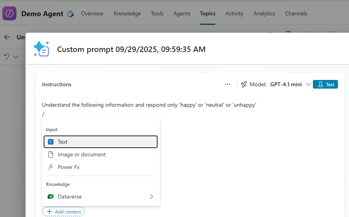
Task: Click the Copilot Studio logo icon
Action: 9,13
